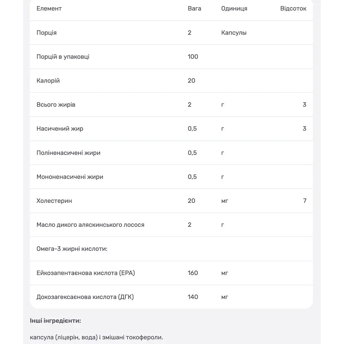Viewport: 344px width, 344px height.
Task: Select the Калорій row label
Action: point(48,81)
